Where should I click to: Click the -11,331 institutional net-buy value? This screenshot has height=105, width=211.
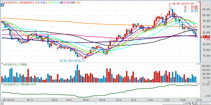[x=206, y=84]
